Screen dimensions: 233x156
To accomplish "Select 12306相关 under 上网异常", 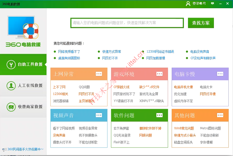I will point(60,94).
